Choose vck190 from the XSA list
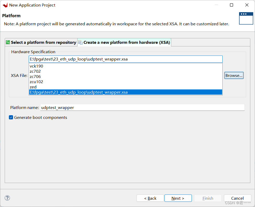The width and height of the screenshot is (255, 207). (x=126, y=66)
